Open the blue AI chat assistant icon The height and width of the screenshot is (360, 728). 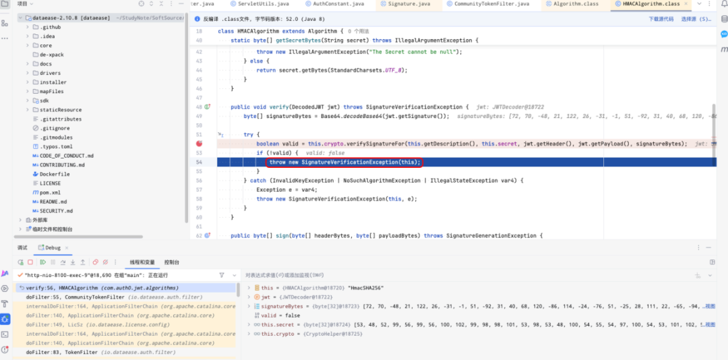coord(724,34)
